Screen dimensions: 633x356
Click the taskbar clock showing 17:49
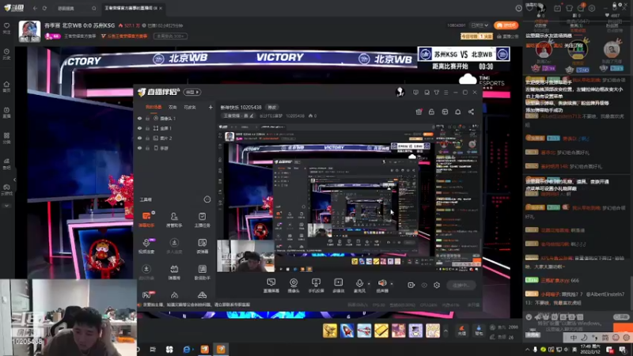(589, 349)
